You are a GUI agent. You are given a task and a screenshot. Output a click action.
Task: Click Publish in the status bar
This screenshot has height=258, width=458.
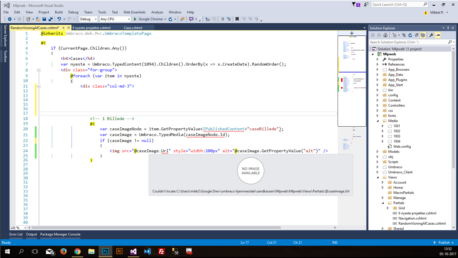tap(444, 243)
